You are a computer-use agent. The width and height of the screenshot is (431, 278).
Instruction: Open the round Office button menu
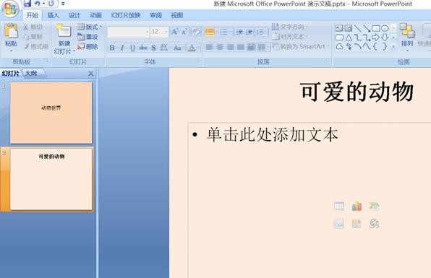[x=10, y=8]
